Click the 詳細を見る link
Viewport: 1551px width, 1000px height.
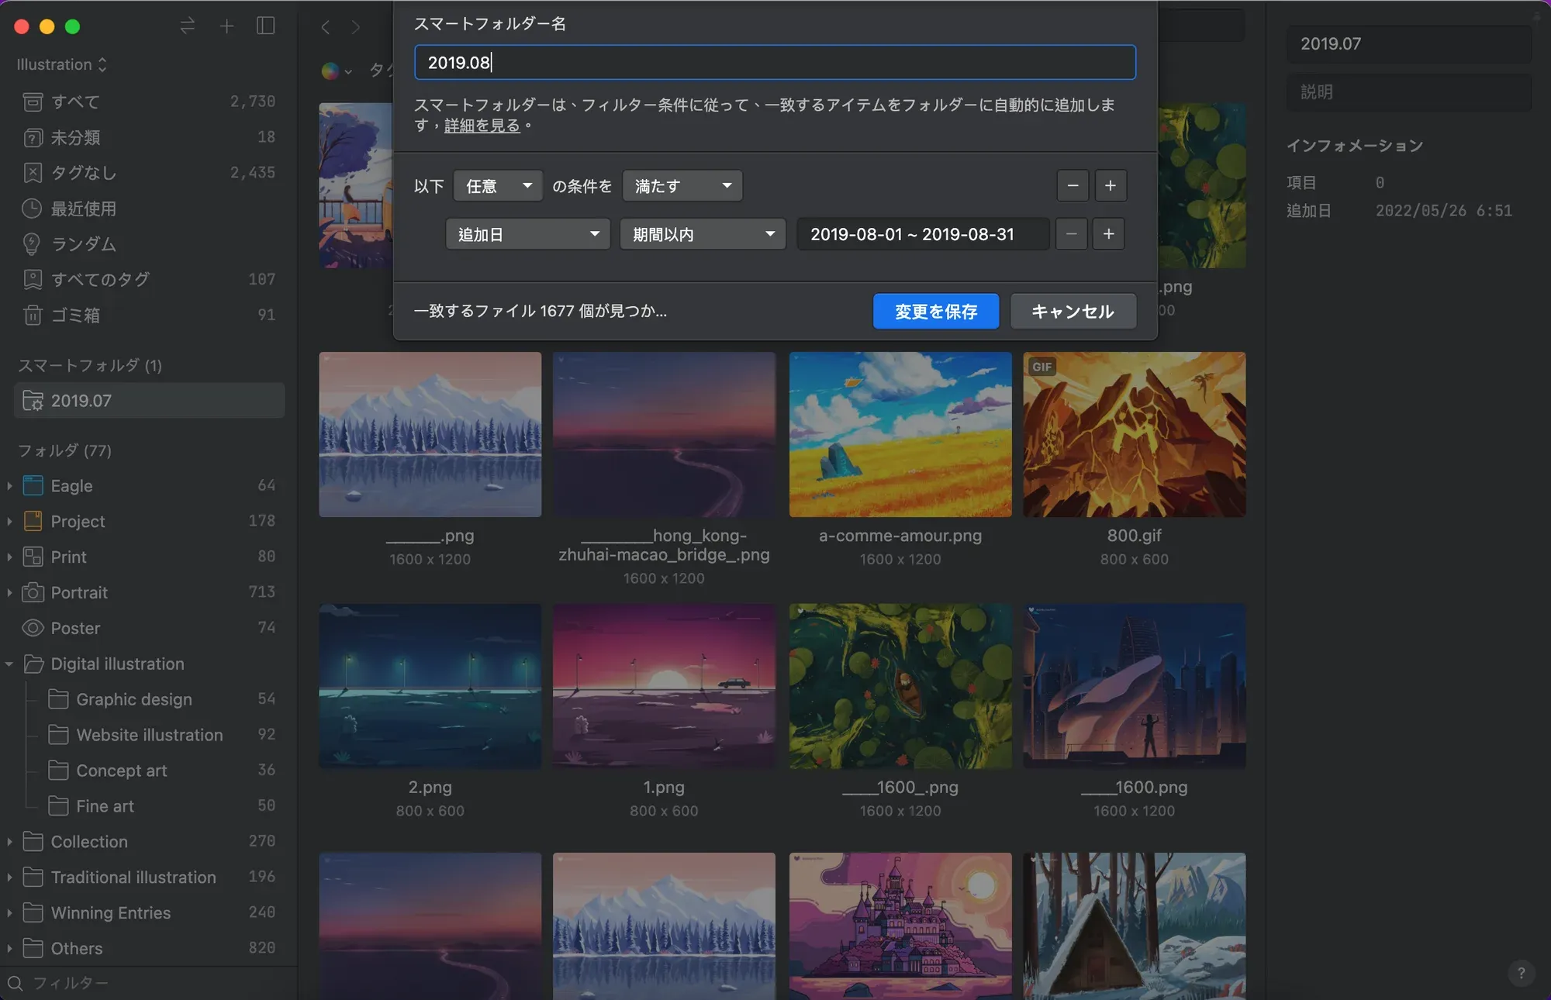coord(482,126)
